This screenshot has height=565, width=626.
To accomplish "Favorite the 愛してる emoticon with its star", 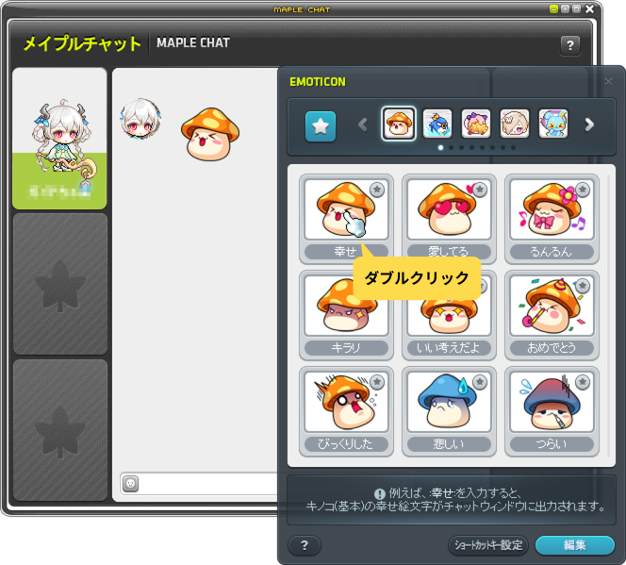I will pos(480,190).
